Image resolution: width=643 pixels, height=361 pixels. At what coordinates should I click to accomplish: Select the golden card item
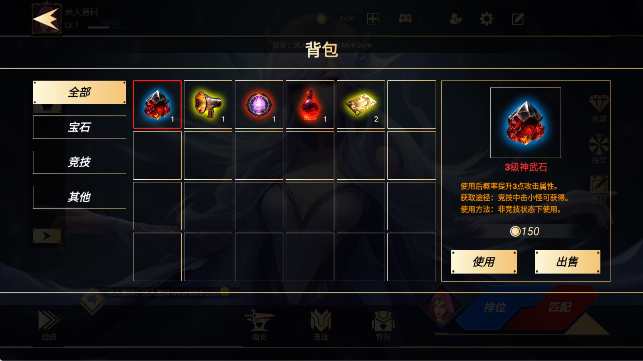click(x=361, y=104)
